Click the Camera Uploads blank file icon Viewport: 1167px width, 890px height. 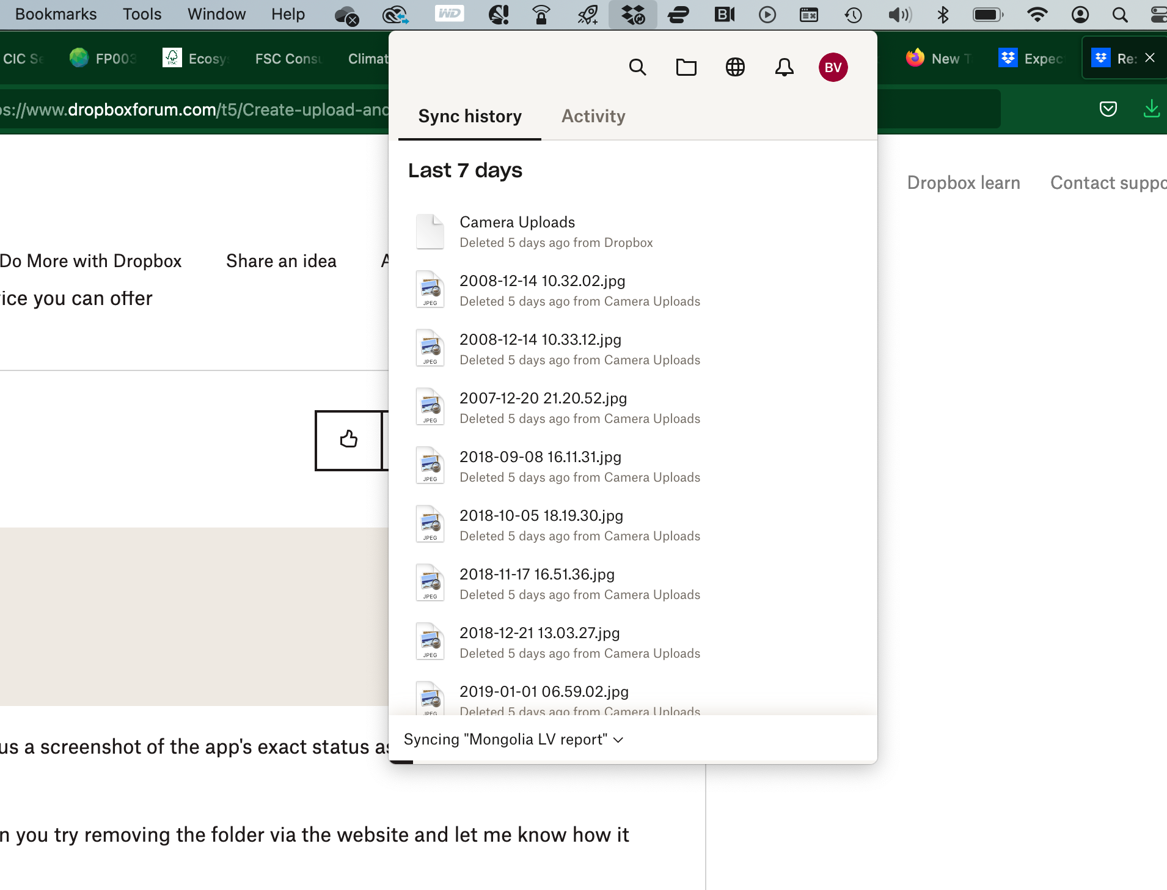click(x=430, y=232)
